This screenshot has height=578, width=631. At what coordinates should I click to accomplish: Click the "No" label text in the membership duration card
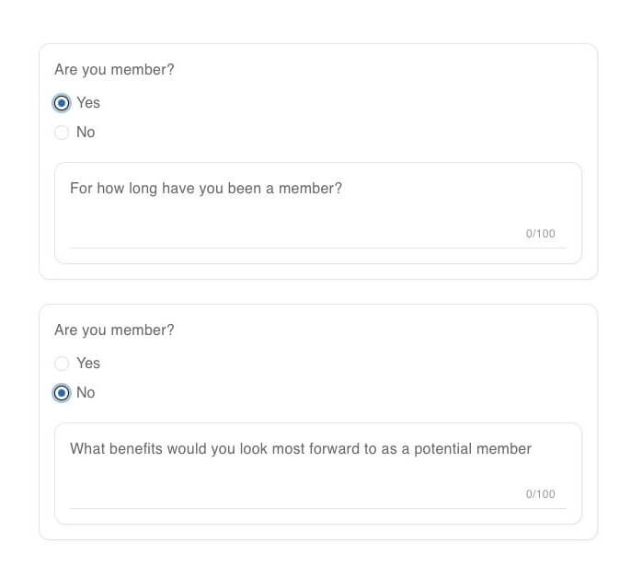(86, 133)
